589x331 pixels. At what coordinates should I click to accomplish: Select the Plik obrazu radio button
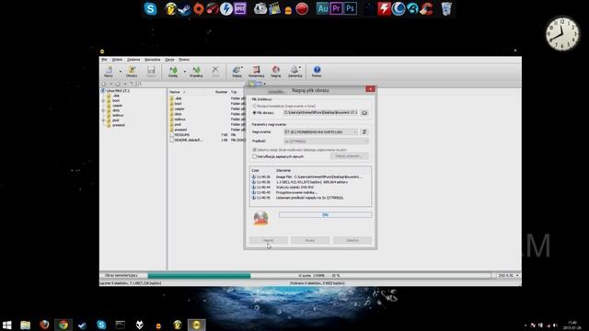click(255, 112)
